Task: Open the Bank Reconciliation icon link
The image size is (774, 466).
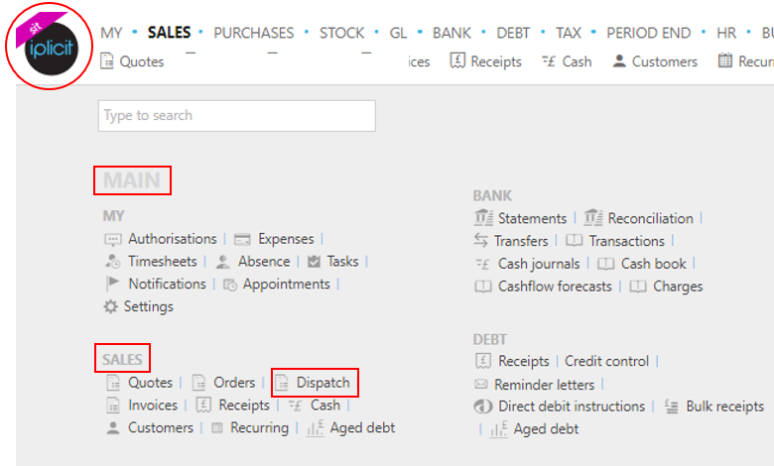Action: pos(592,217)
